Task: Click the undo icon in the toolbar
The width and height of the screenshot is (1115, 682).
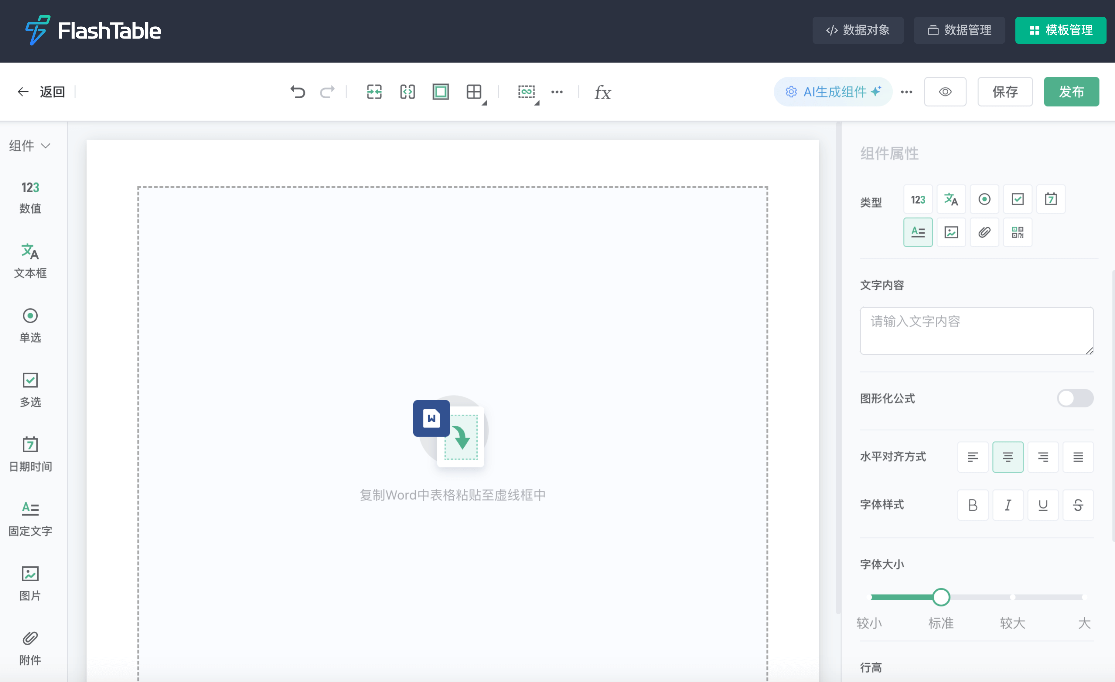Action: coord(298,92)
